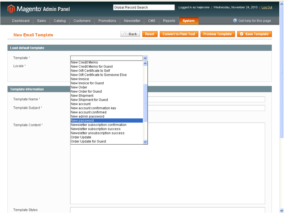Open the Customers menu
The height and width of the screenshot is (213, 284).
pyautogui.click(x=82, y=21)
